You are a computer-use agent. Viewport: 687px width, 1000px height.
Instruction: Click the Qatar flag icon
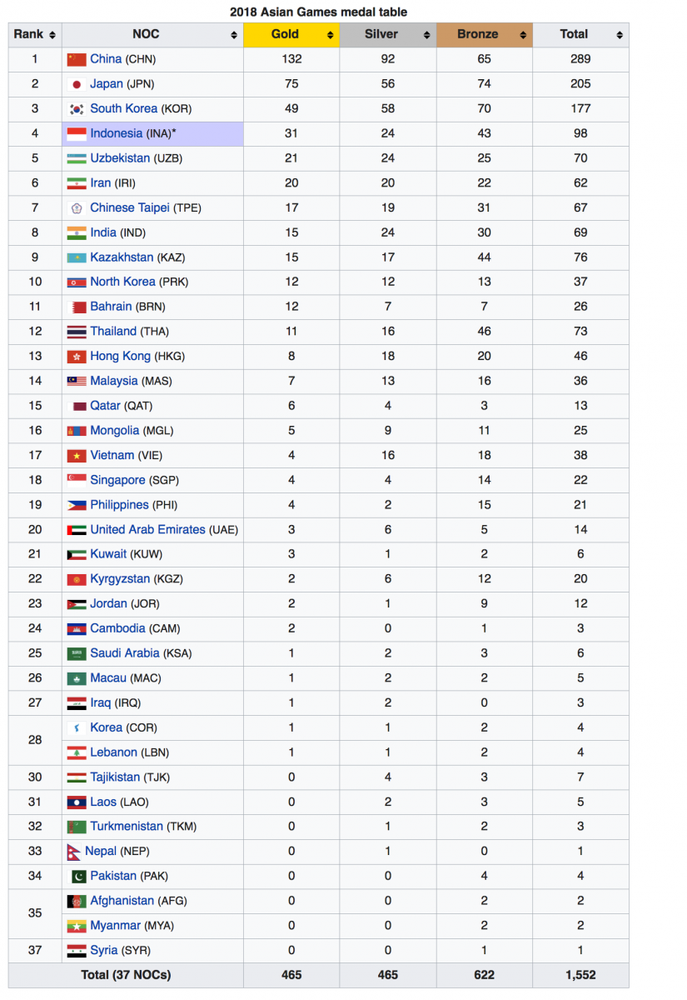point(77,407)
